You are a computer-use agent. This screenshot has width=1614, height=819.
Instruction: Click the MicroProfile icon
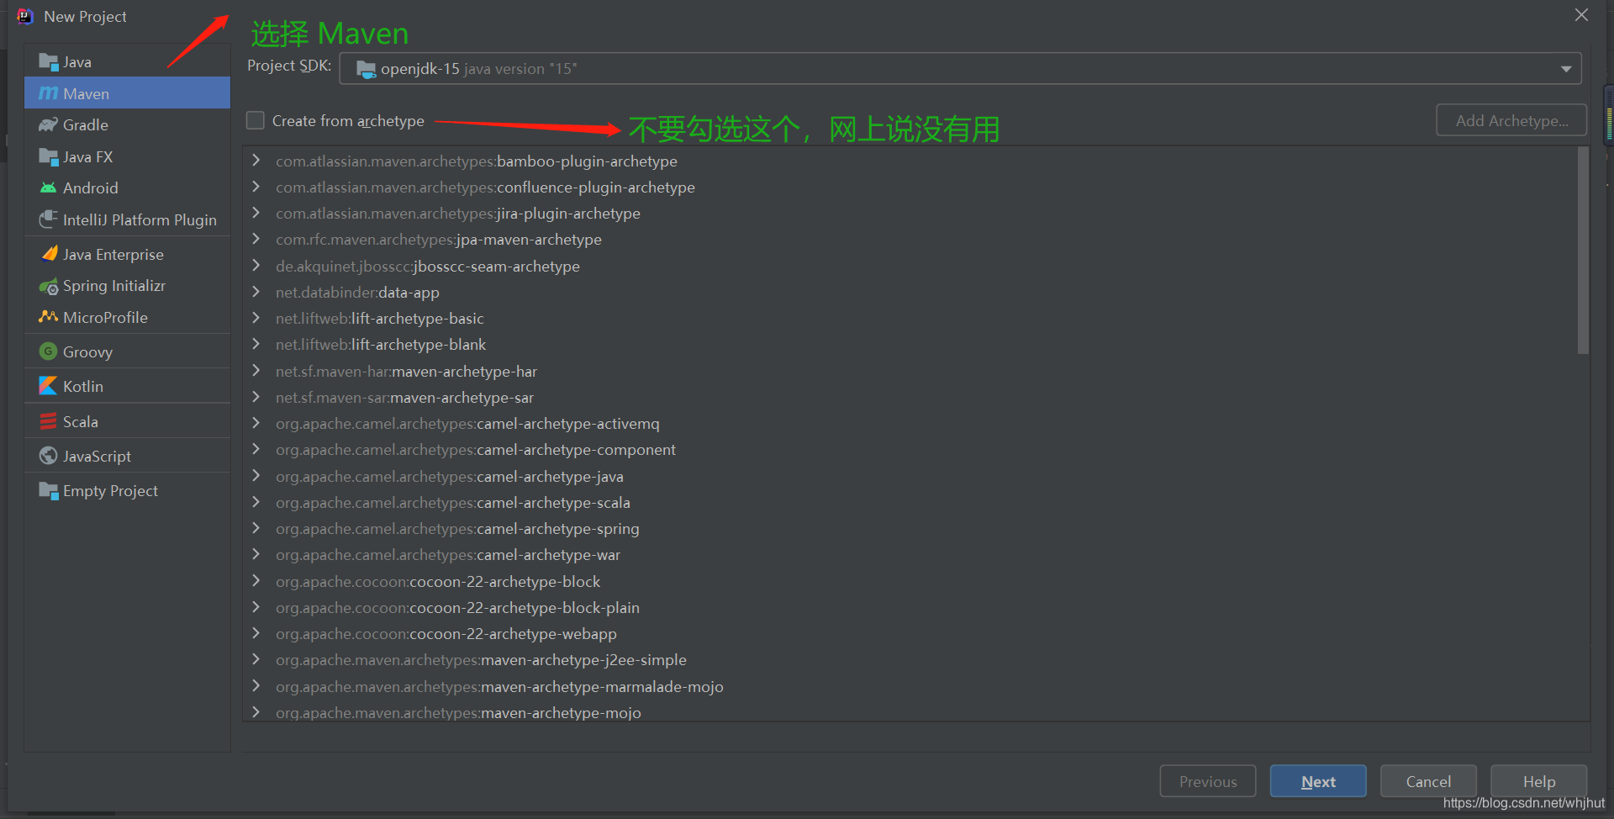point(48,317)
